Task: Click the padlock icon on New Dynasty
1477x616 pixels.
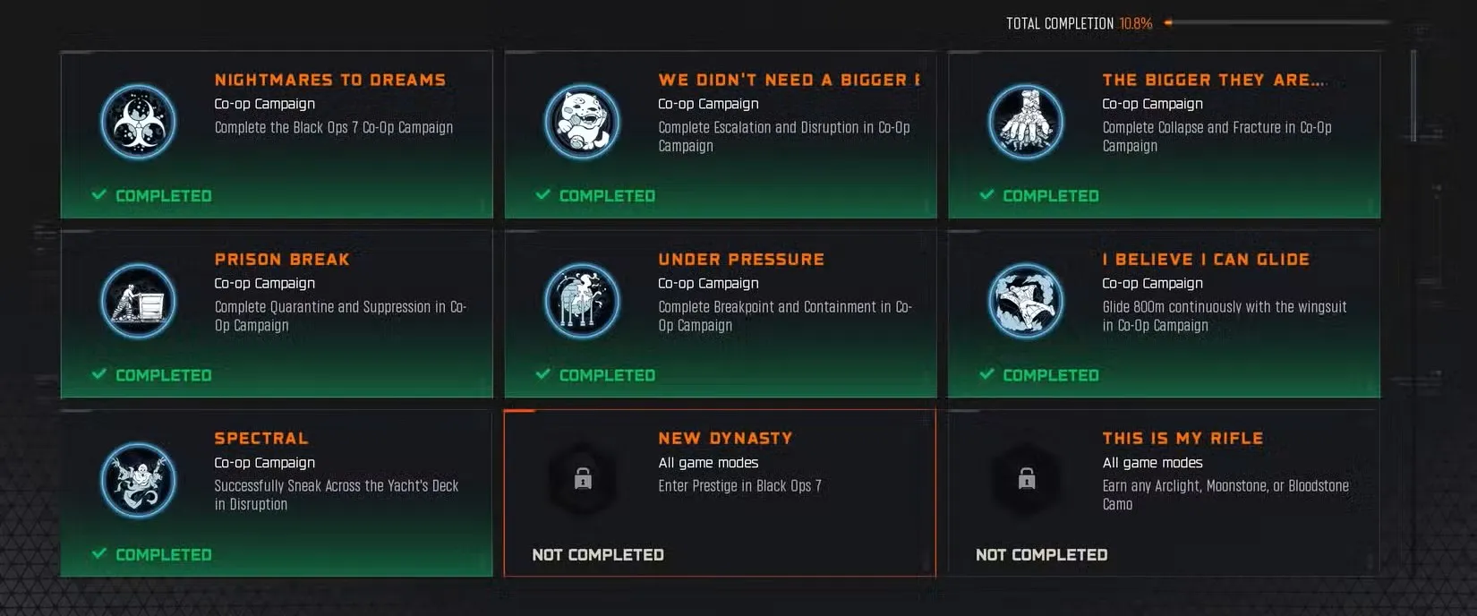Action: [x=583, y=481]
